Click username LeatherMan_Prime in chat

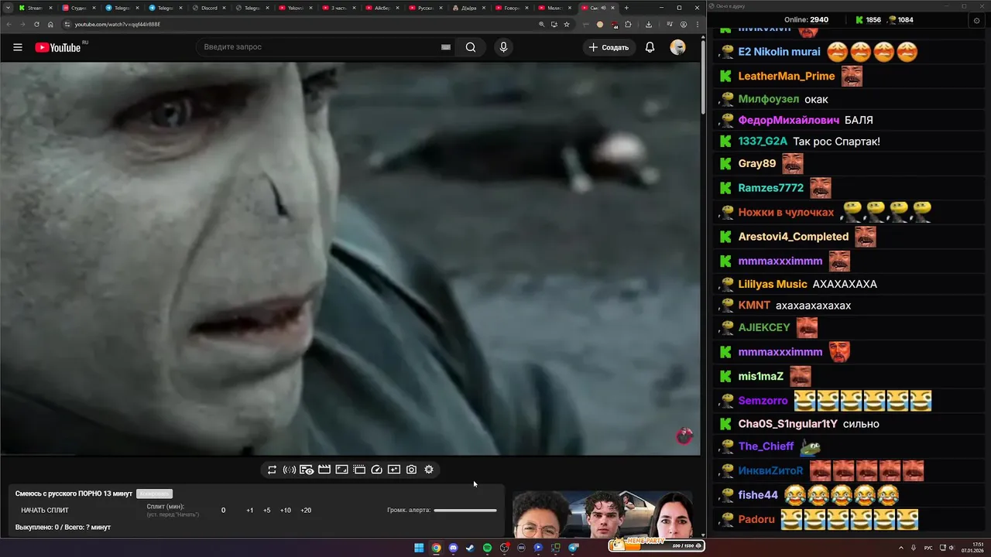tap(787, 76)
